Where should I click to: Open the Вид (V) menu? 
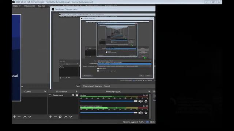tap(41, 6)
